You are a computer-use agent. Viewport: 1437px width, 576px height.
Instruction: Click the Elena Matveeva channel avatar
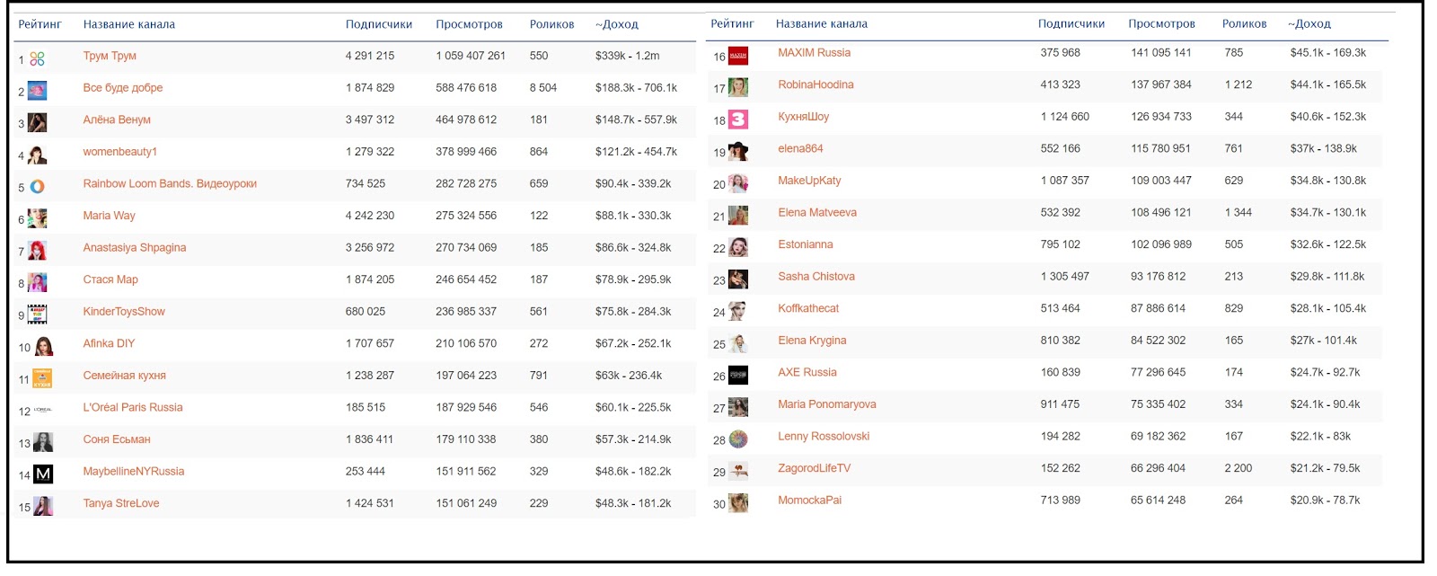[737, 216]
